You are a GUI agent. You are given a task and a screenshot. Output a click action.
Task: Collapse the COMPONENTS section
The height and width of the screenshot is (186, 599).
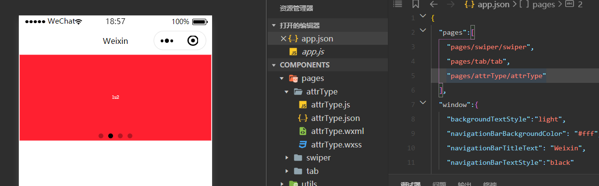pos(274,65)
